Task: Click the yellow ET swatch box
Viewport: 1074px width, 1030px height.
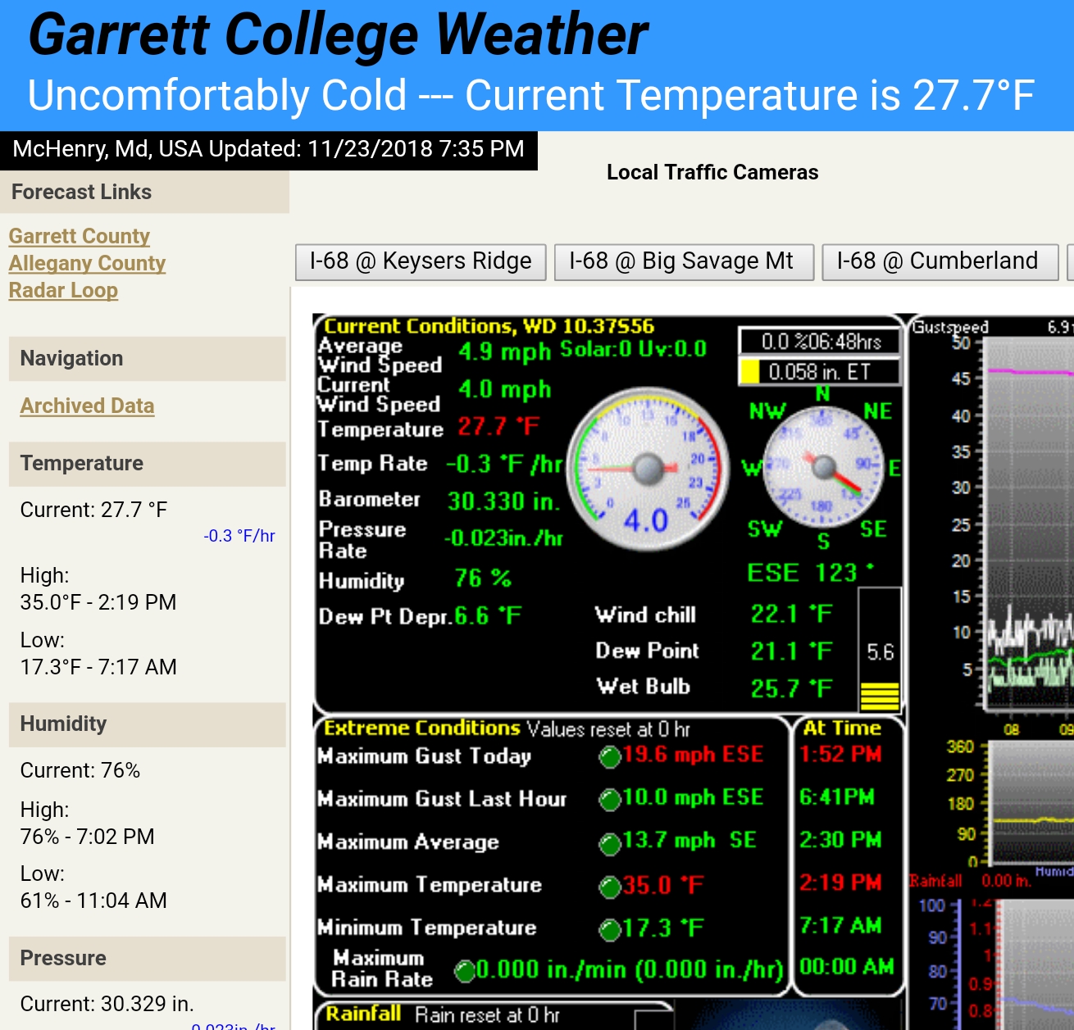Action: click(x=749, y=372)
